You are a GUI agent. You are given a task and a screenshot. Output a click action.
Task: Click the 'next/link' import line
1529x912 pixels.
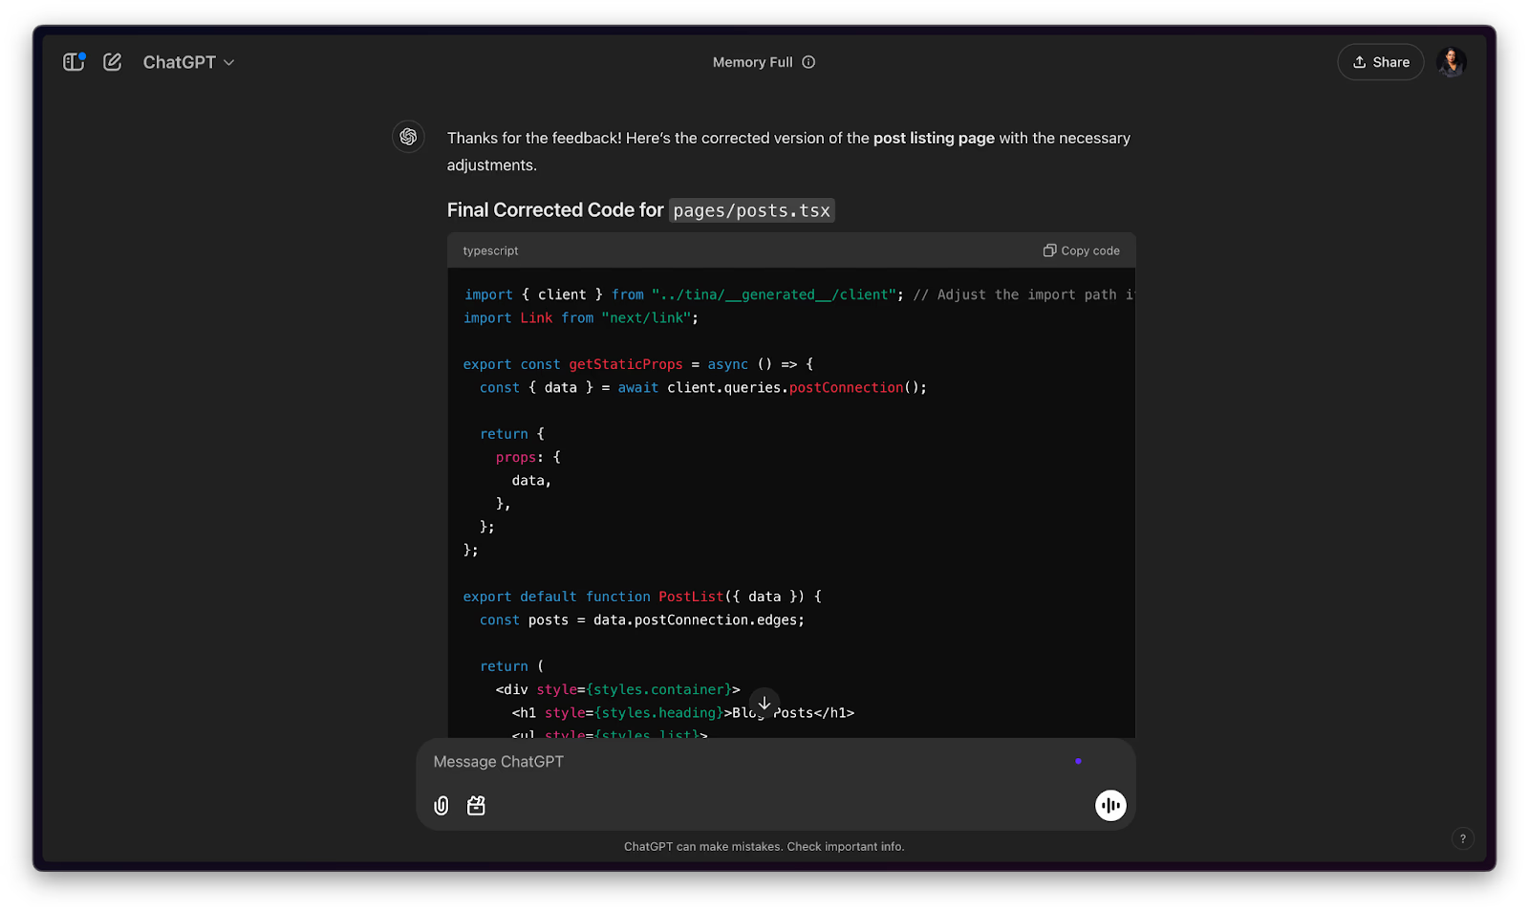click(x=581, y=318)
